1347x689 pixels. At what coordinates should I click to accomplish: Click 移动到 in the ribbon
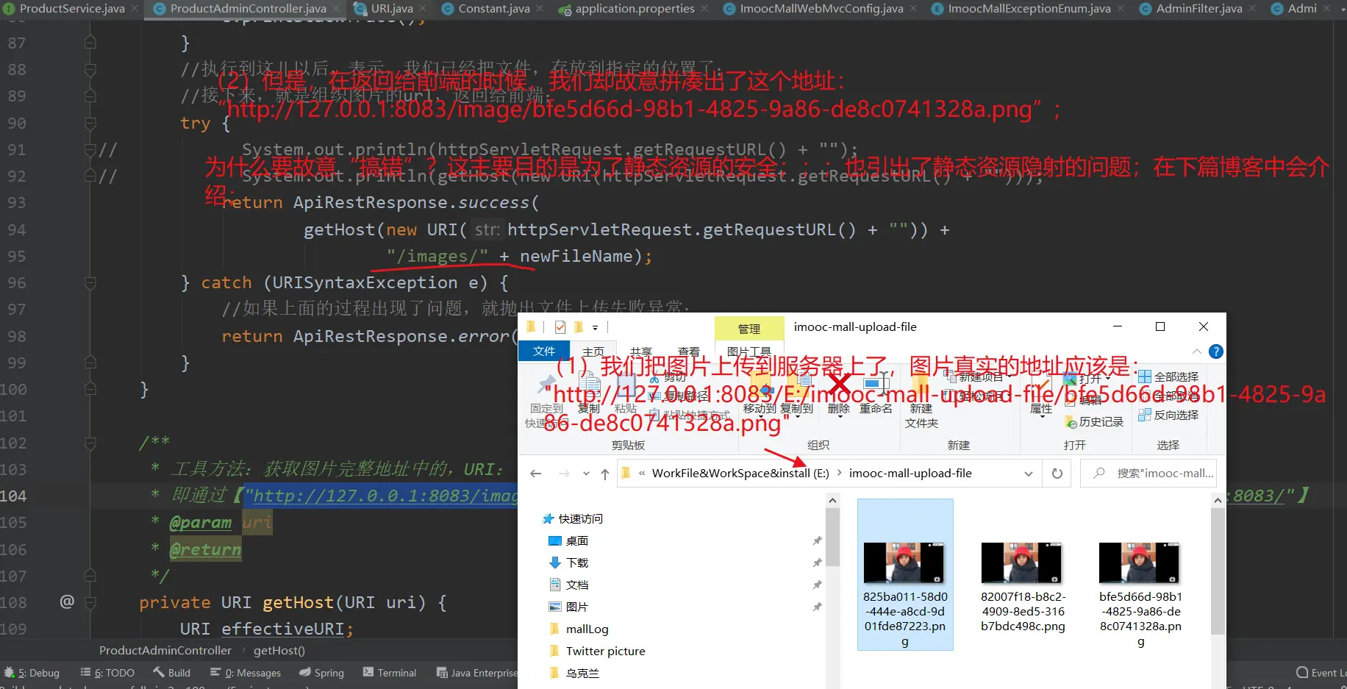click(760, 395)
